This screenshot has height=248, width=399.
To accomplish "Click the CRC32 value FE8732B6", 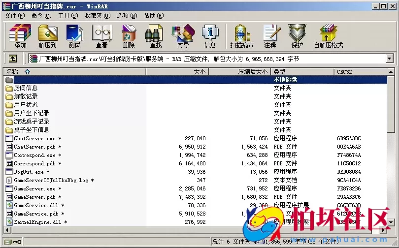I will pyautogui.click(x=349, y=189).
